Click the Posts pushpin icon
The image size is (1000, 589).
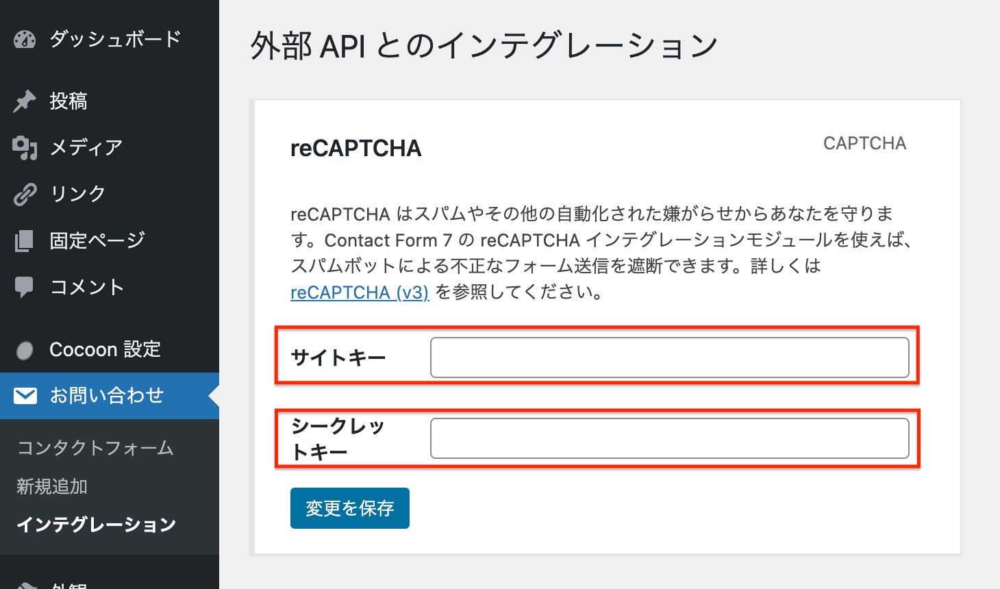pyautogui.click(x=25, y=101)
